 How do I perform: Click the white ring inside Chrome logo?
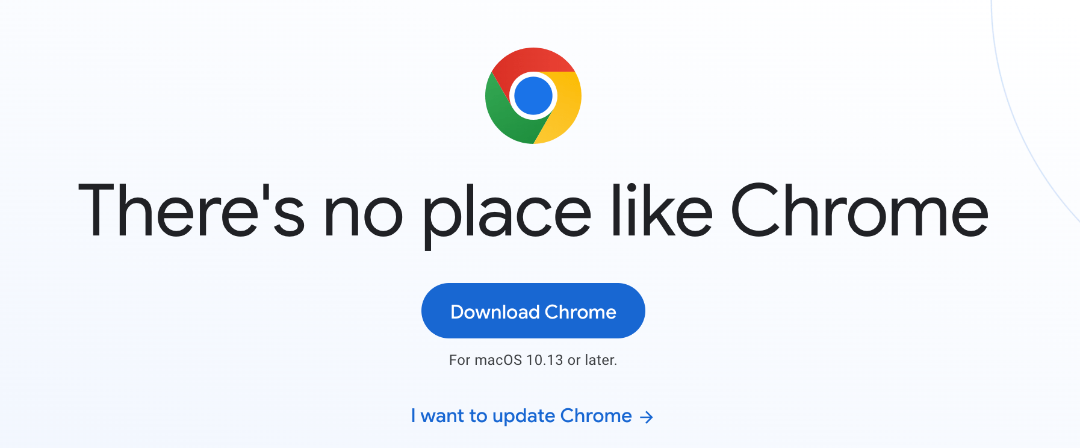pos(513,96)
